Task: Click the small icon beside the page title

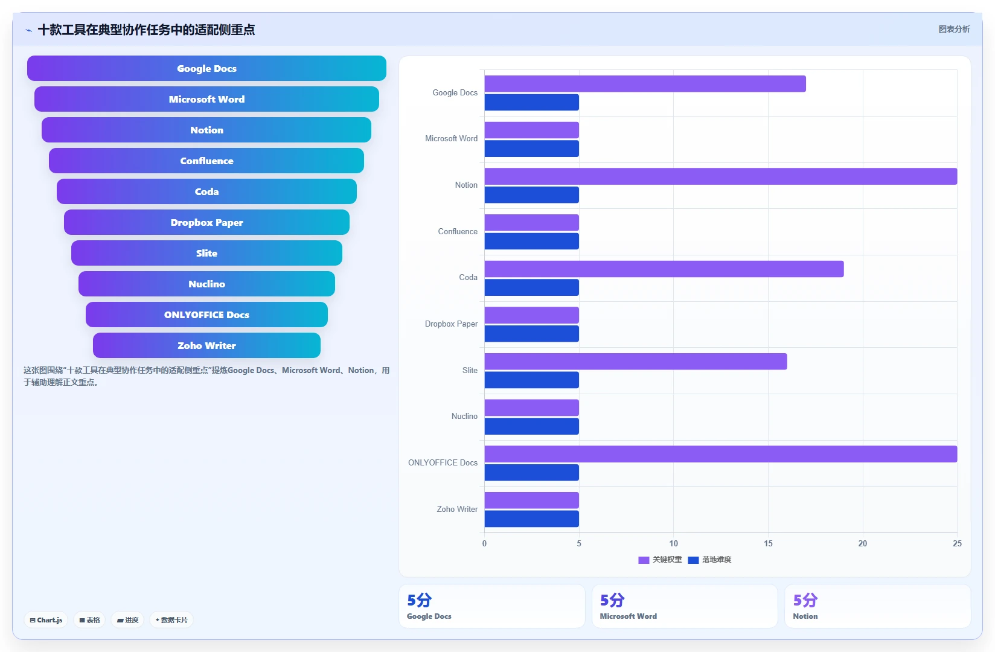Action: click(x=28, y=30)
